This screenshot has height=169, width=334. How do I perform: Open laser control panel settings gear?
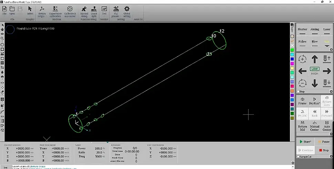pos(331,50)
